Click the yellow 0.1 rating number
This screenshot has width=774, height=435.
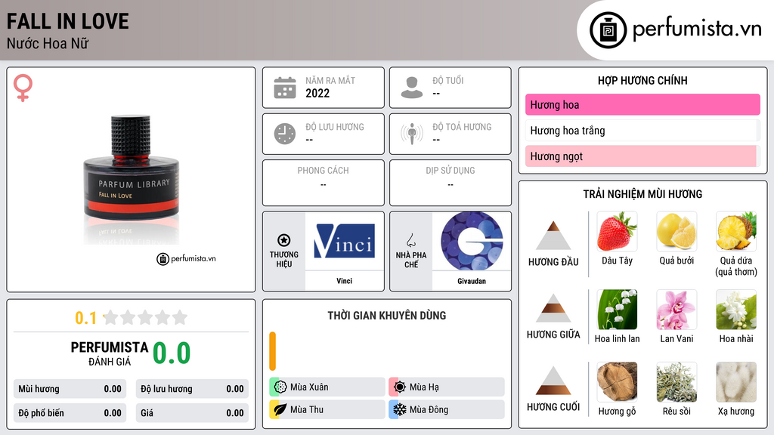point(86,318)
